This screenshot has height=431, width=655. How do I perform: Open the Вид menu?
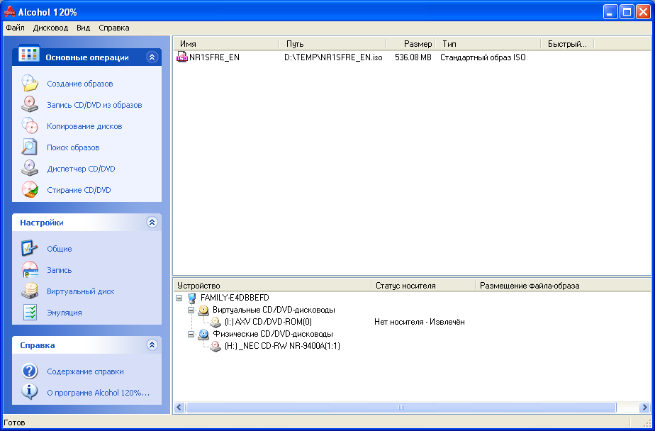click(84, 28)
